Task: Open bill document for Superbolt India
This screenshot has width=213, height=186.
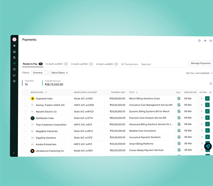Action: [x=179, y=98]
